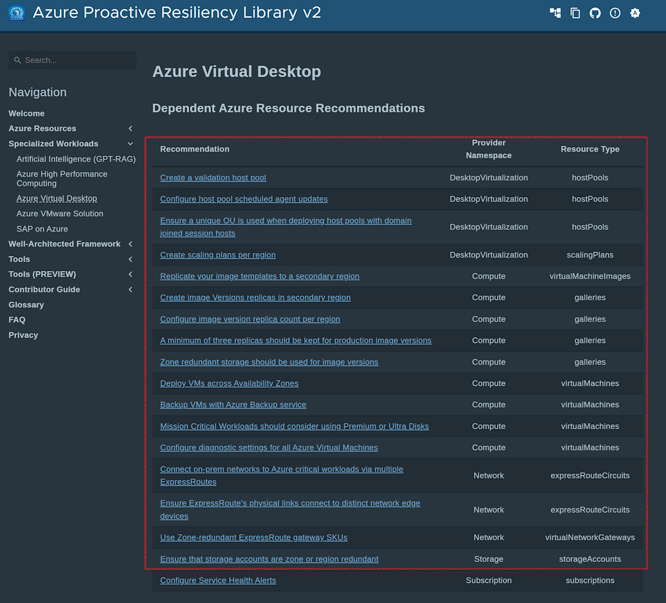
Task: Open Create scaling plans per region link
Action: pyautogui.click(x=218, y=255)
